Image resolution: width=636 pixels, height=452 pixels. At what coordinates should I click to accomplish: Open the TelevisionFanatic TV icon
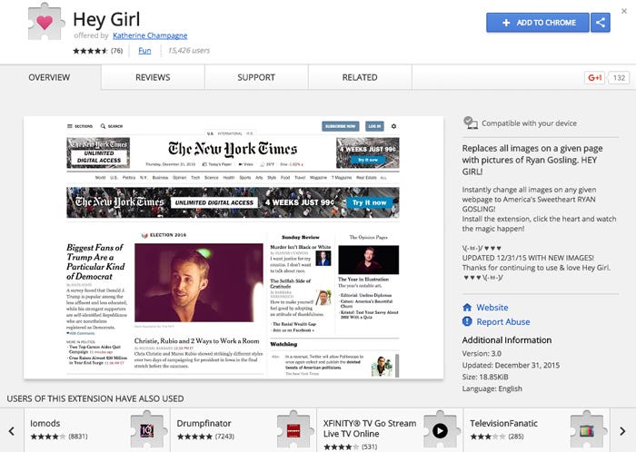587,430
